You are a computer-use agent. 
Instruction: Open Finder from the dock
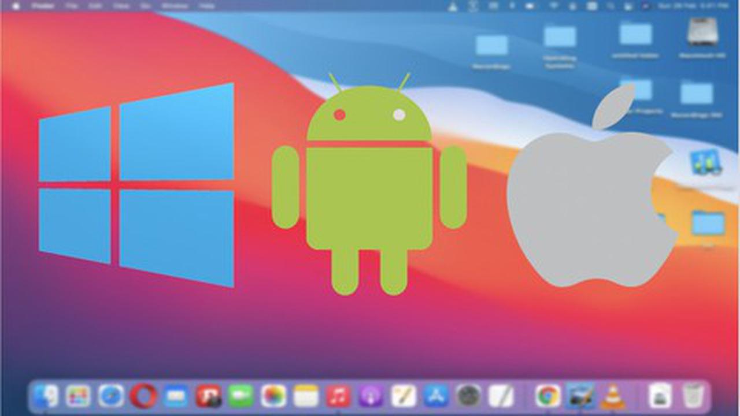46,396
